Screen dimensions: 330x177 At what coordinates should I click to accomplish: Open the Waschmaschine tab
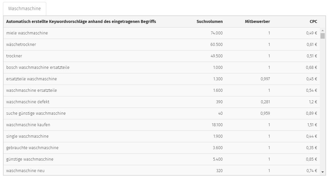coord(25,9)
